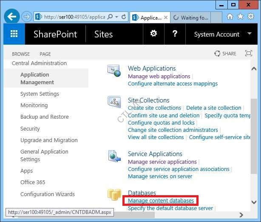261x222 pixels.
Task: Open Configuration Wizards in left navigation
Action: [x=48, y=194]
